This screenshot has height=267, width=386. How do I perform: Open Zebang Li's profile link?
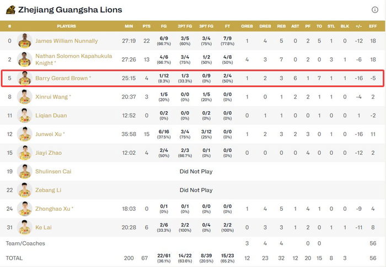[48, 190]
